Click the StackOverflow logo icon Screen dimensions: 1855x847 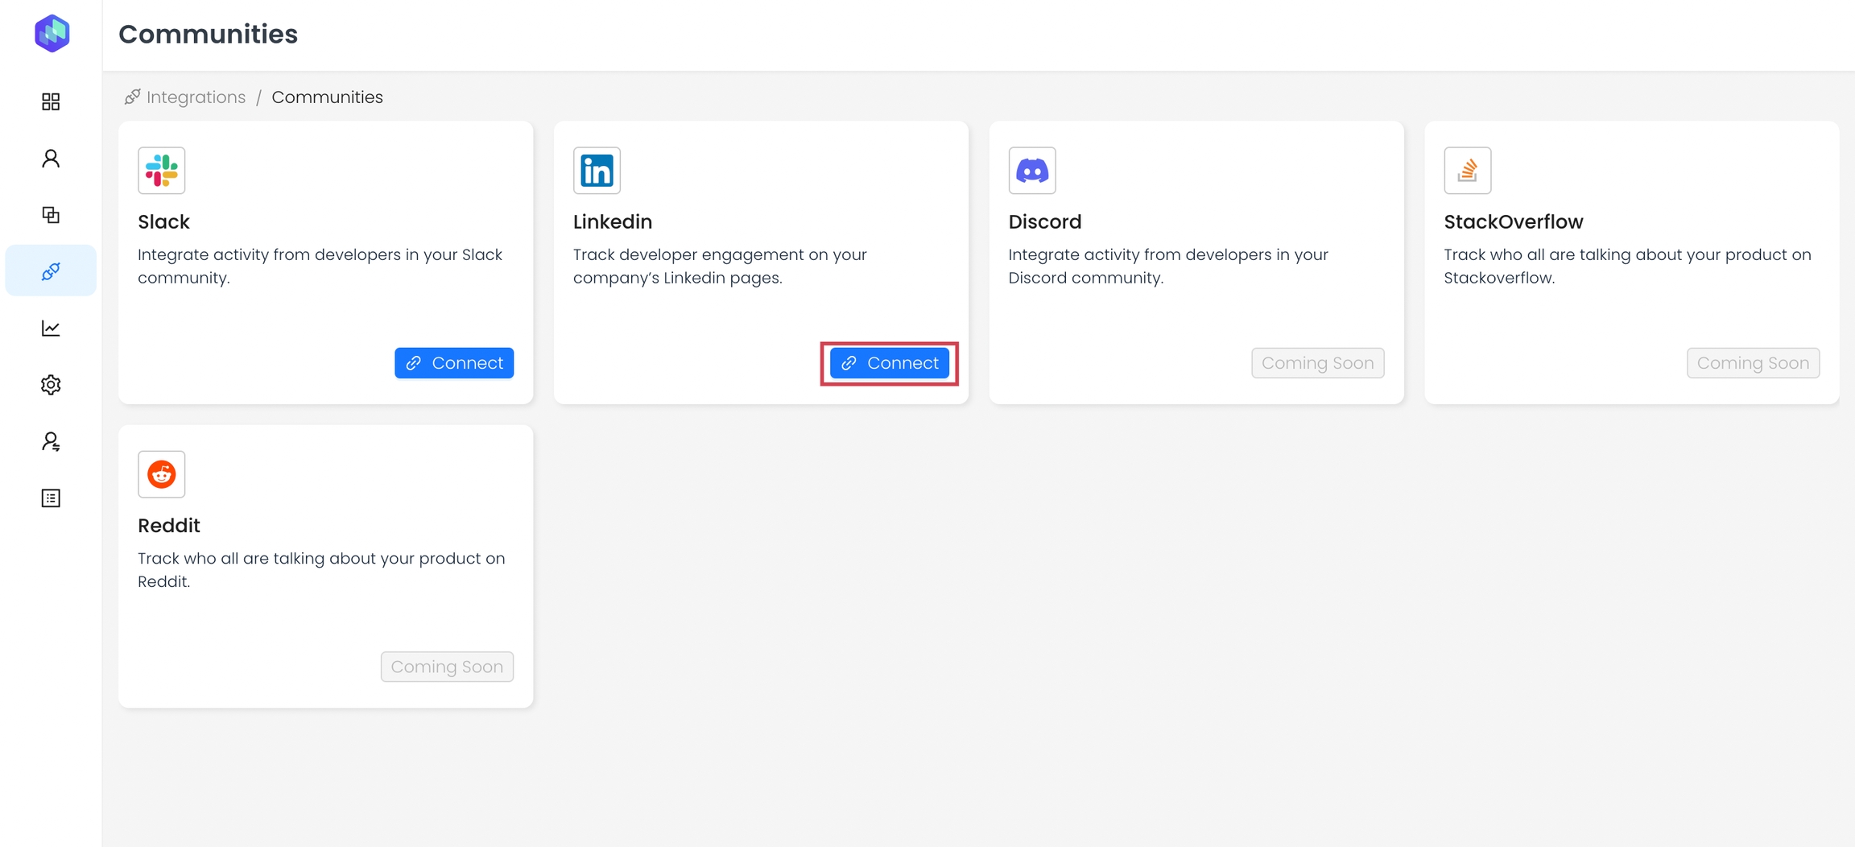tap(1467, 171)
